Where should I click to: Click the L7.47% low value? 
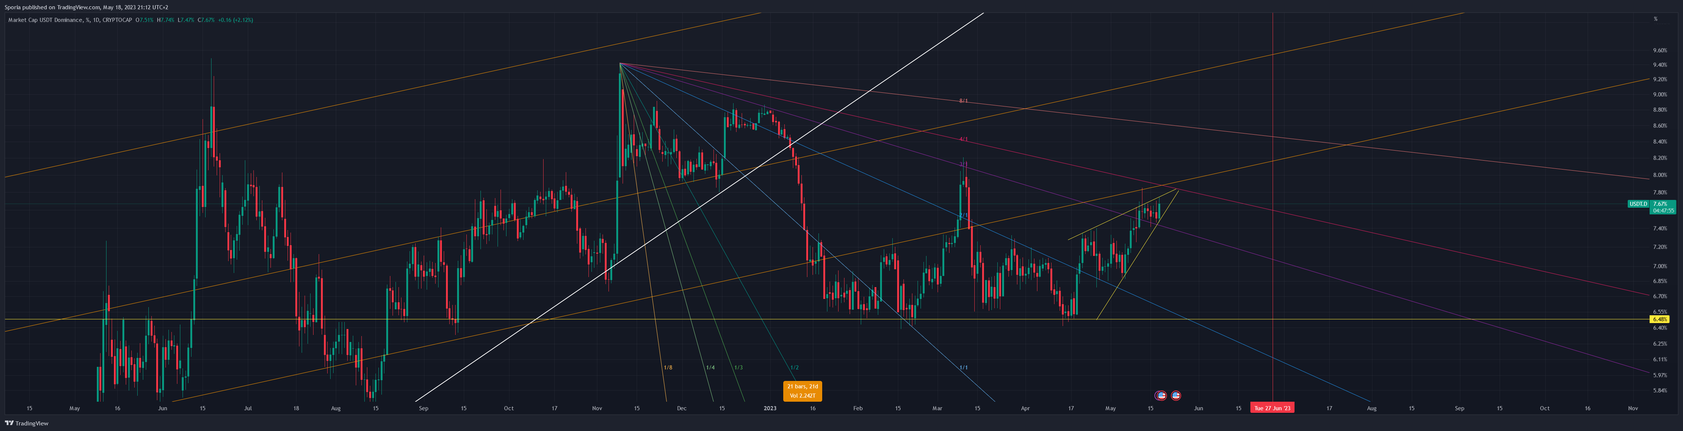click(x=186, y=20)
